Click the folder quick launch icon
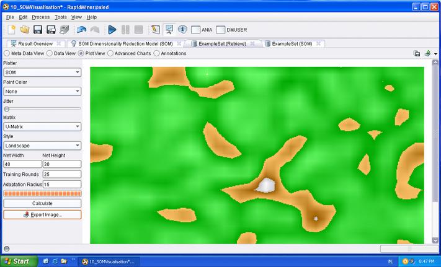This screenshot has height=267, width=441. (64, 261)
